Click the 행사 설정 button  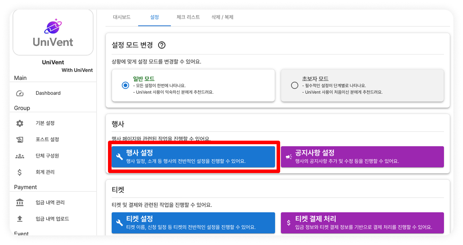(x=193, y=157)
